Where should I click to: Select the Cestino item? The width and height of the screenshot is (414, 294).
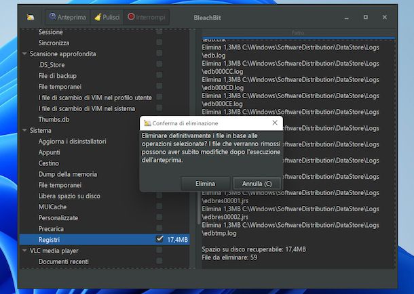(x=49, y=163)
